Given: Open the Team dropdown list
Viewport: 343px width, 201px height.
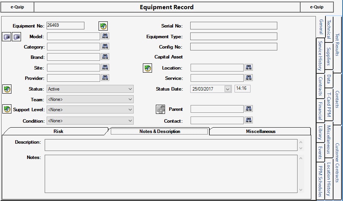Looking at the screenshot, I should [130, 99].
